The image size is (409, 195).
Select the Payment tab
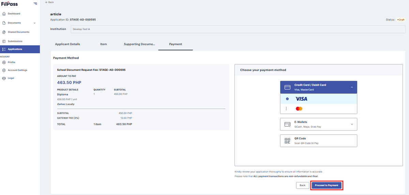click(176, 44)
